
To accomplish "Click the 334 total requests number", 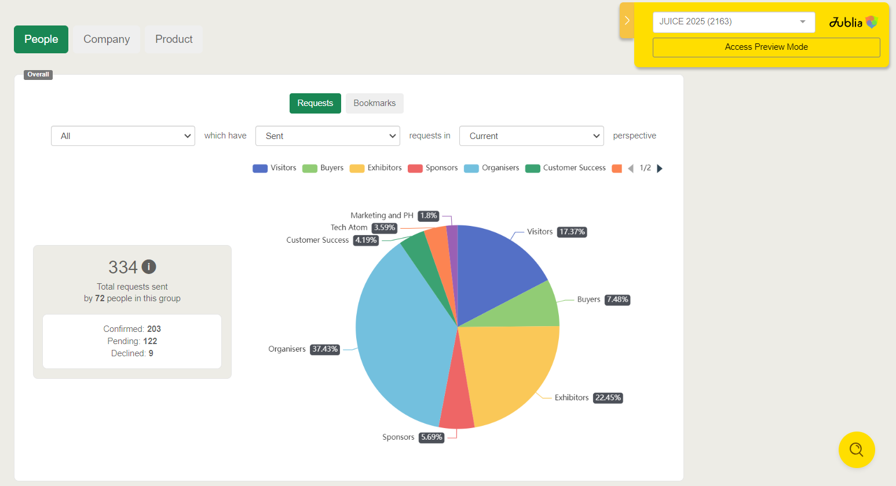I will [123, 267].
